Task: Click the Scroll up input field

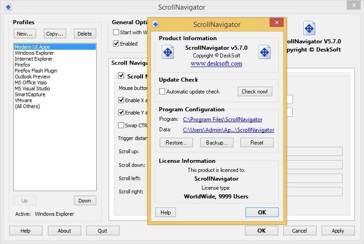Action: pyautogui.click(x=315, y=151)
